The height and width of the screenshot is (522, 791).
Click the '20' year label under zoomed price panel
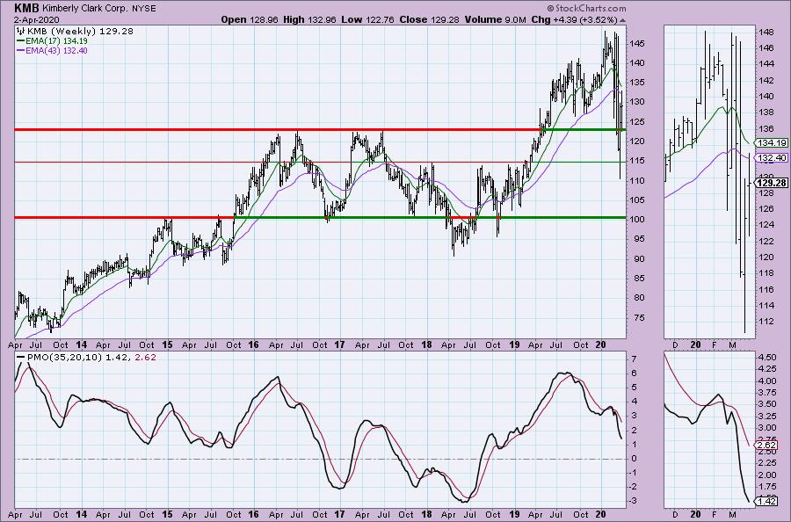[x=696, y=345]
